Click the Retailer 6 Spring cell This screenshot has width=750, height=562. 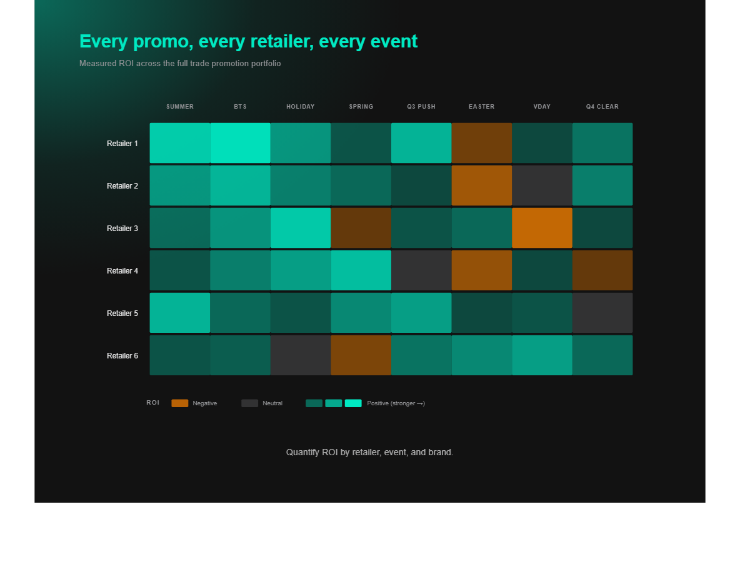pos(361,355)
